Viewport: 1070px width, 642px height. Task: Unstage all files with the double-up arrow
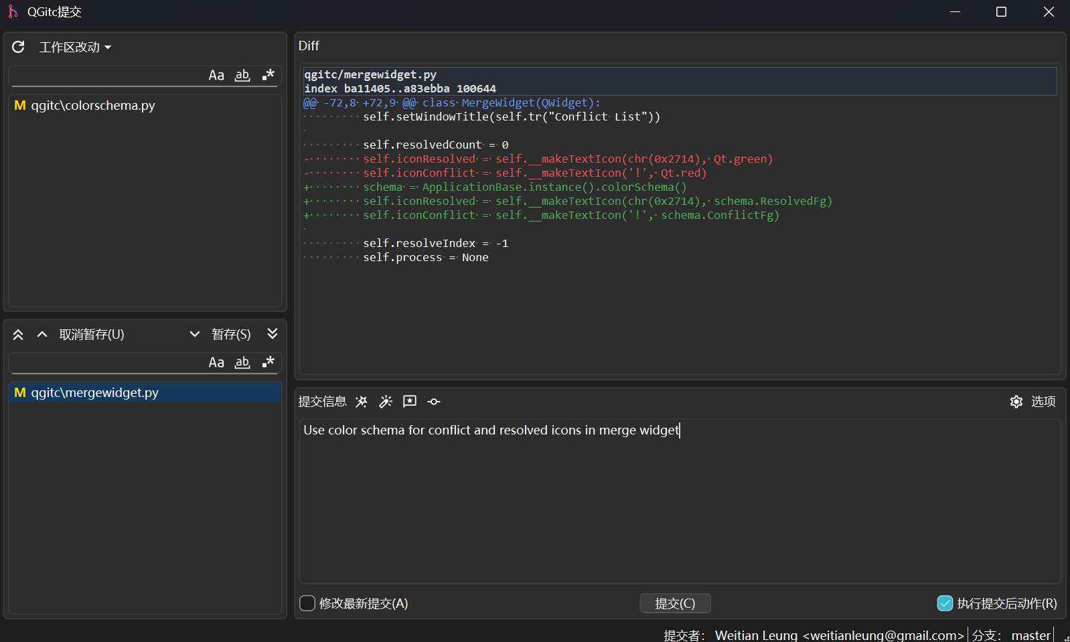(18, 335)
